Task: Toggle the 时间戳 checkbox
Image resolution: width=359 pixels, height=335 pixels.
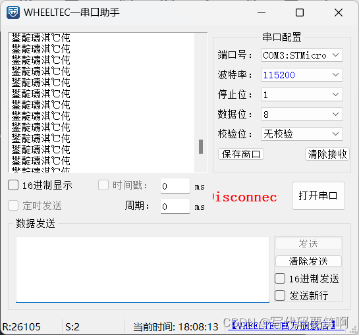Action: (x=103, y=185)
